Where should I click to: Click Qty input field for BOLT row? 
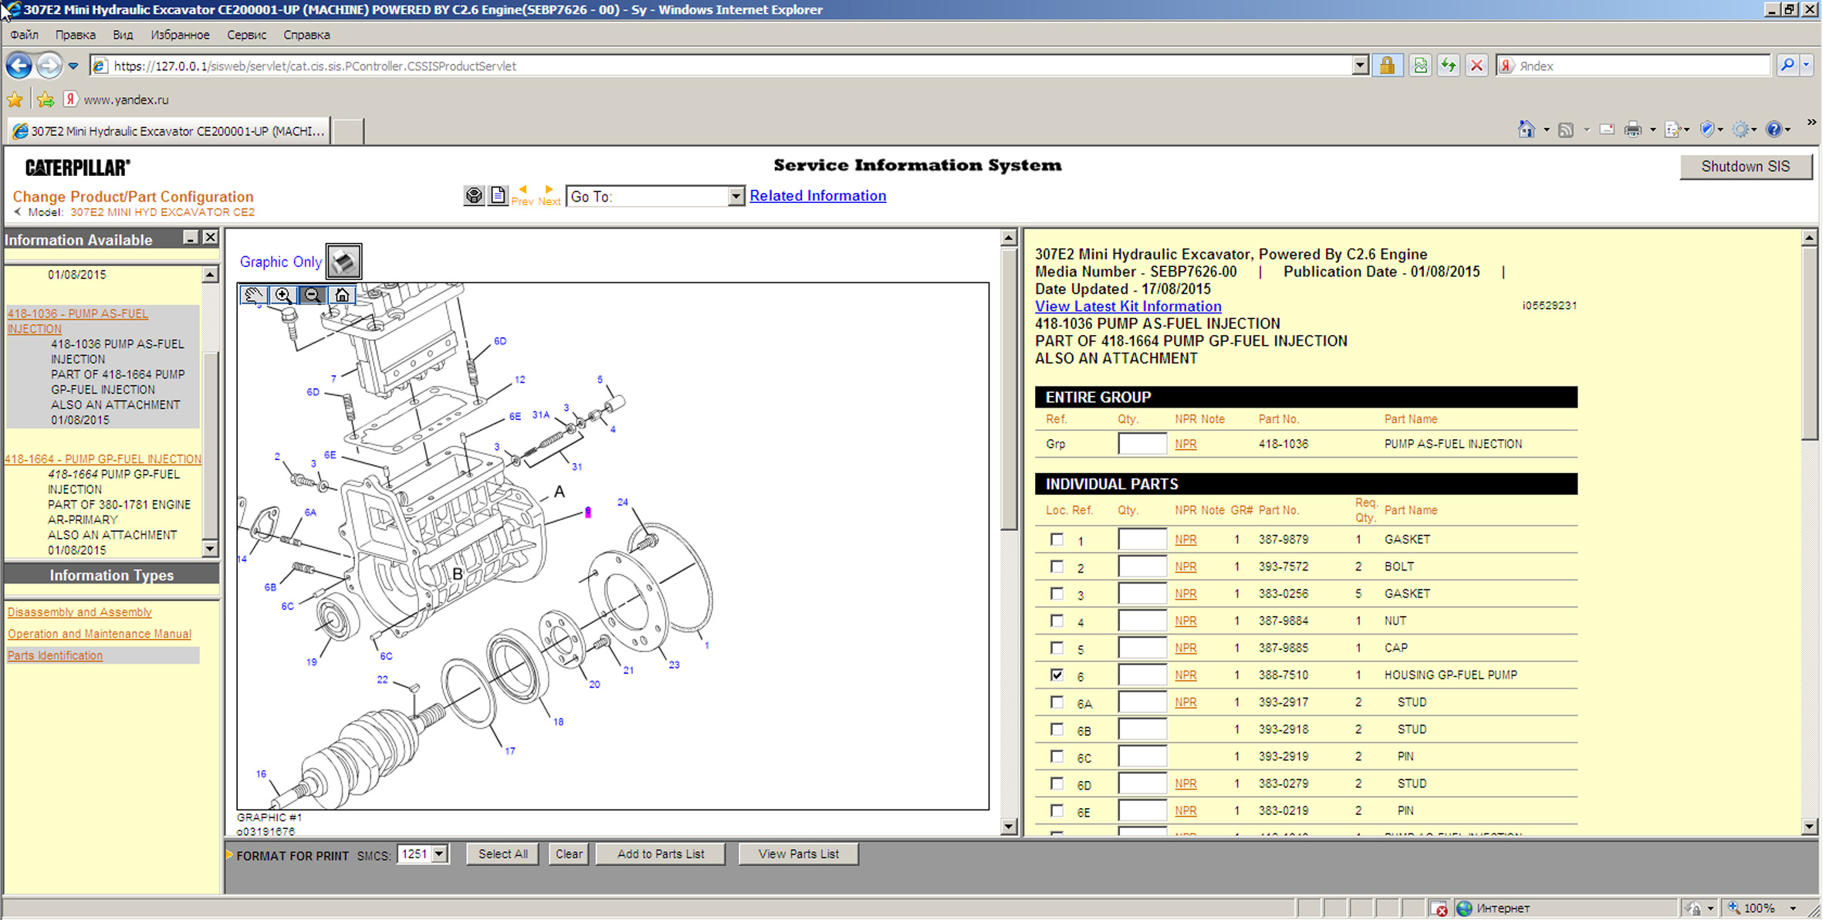point(1141,567)
